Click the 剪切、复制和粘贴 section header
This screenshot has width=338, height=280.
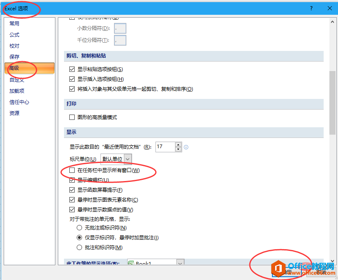pos(194,56)
